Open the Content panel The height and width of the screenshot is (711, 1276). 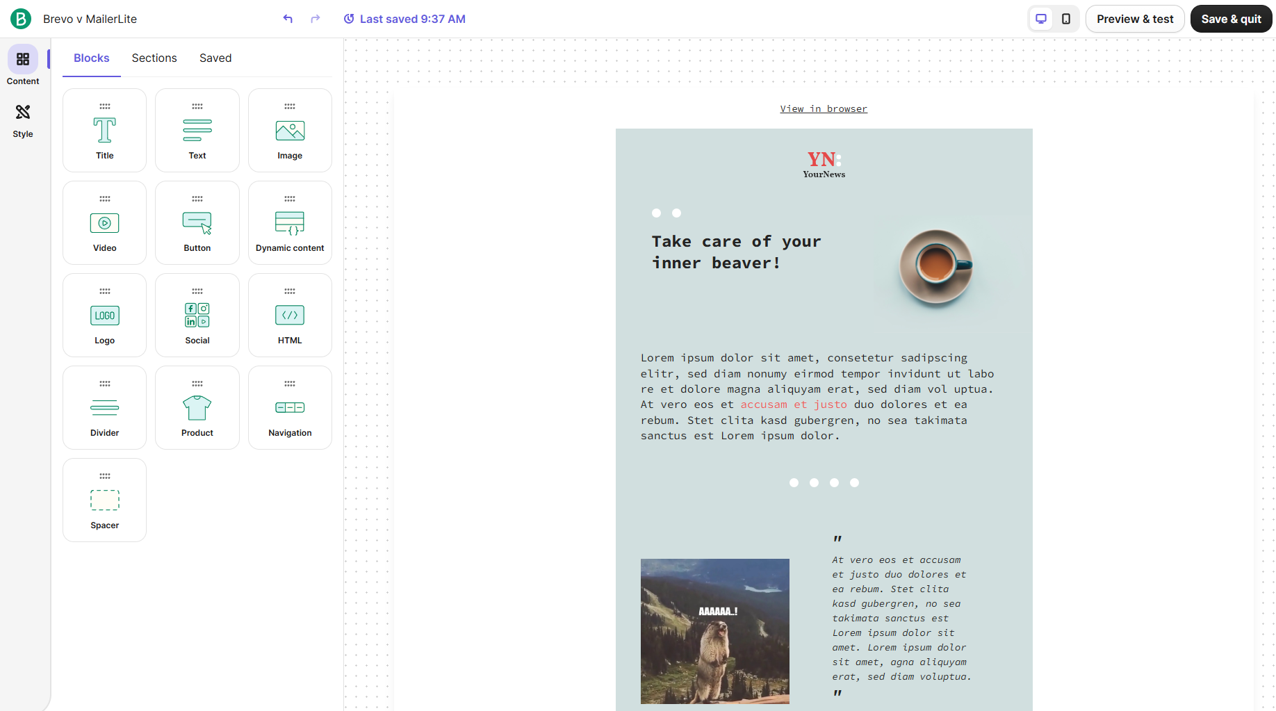(23, 66)
